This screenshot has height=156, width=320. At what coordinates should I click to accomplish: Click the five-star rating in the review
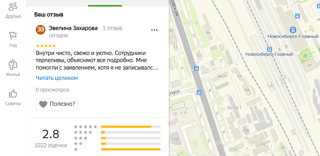pyautogui.click(x=46, y=46)
